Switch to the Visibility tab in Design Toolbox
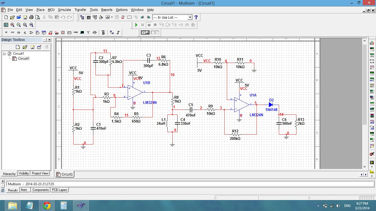The image size is (376, 211). (23, 173)
